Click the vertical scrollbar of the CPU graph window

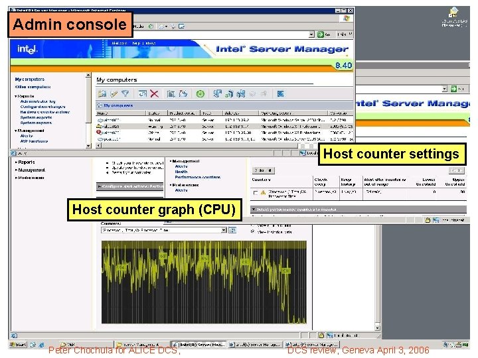click(378, 274)
